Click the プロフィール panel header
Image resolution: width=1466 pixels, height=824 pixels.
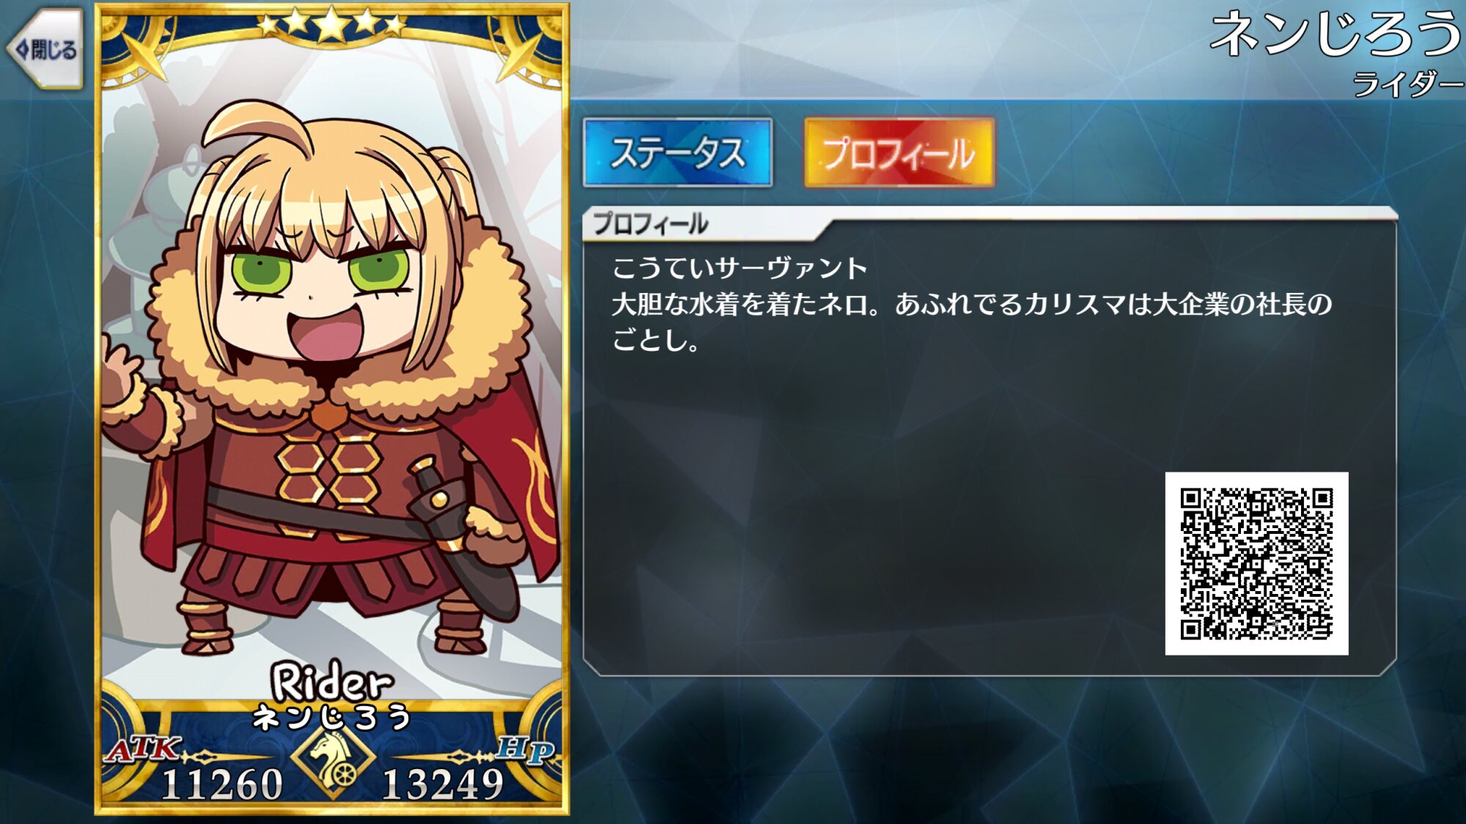pyautogui.click(x=650, y=223)
